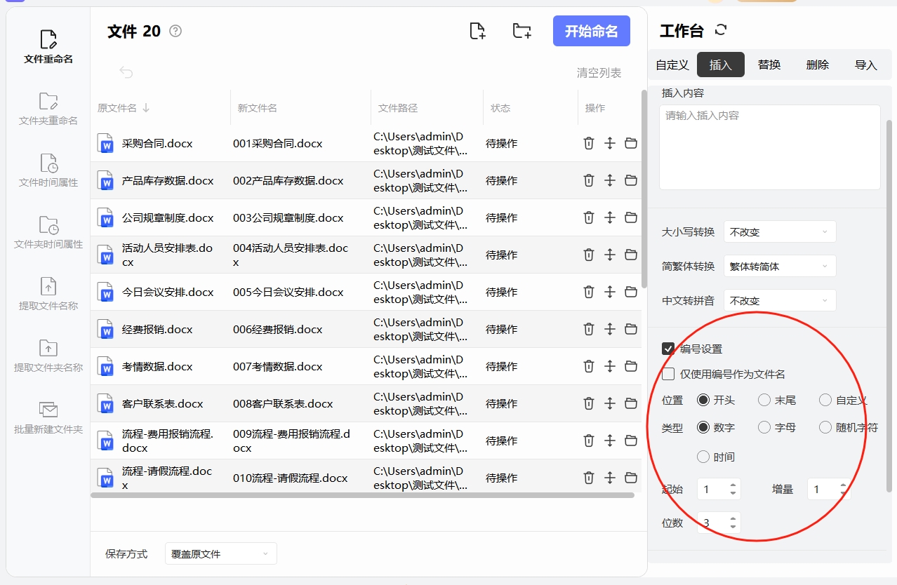Select 字母 type radio button
897x585 pixels.
click(764, 427)
